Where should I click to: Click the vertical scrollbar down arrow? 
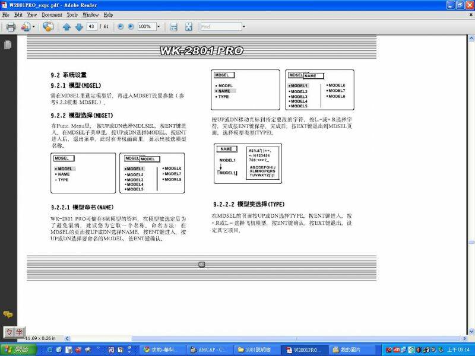click(x=471, y=332)
